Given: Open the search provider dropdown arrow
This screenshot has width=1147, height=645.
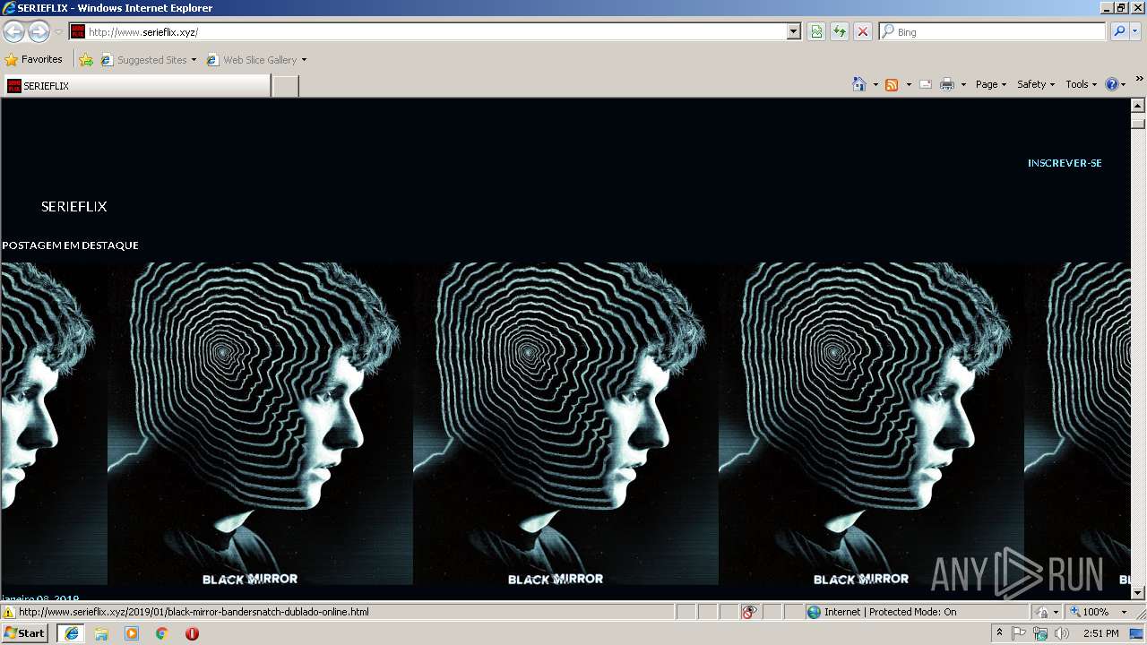Looking at the screenshot, I should click(1135, 31).
